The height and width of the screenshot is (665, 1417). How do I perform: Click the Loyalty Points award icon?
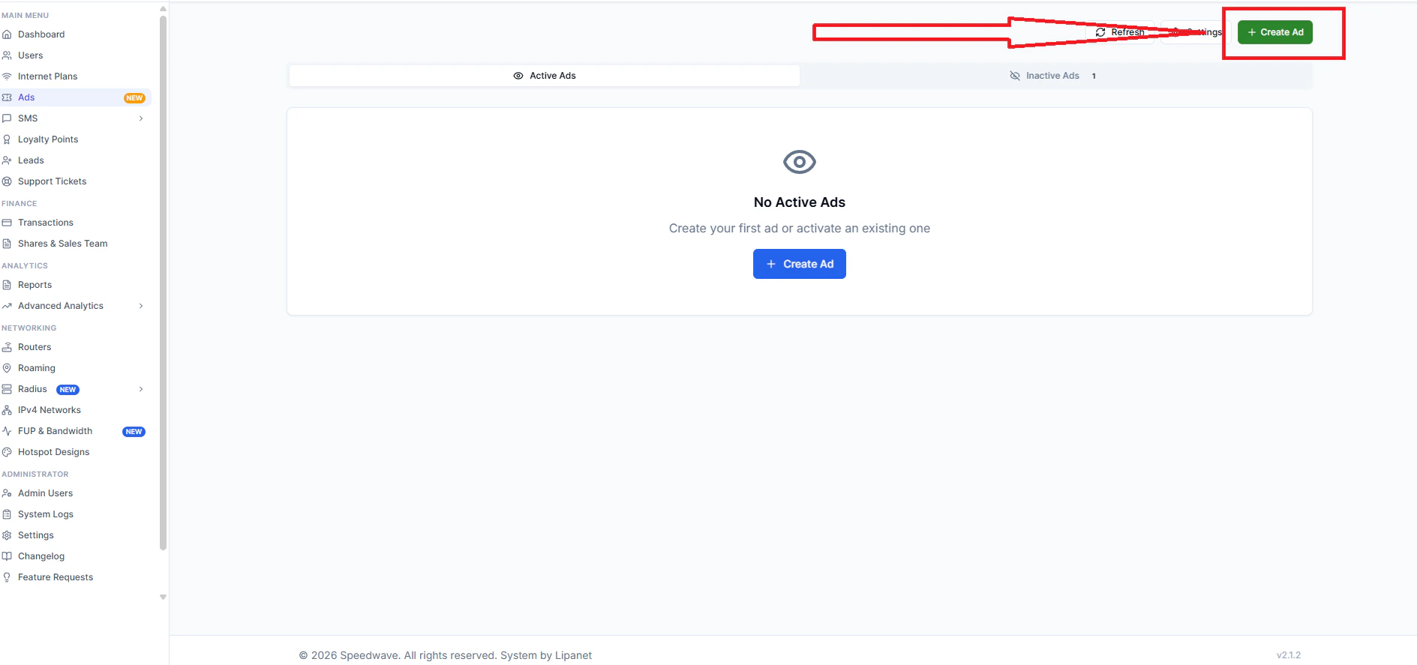(x=7, y=139)
